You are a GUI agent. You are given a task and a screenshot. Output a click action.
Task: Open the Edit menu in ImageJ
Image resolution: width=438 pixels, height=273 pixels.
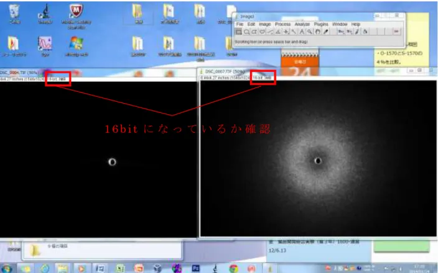251,24
